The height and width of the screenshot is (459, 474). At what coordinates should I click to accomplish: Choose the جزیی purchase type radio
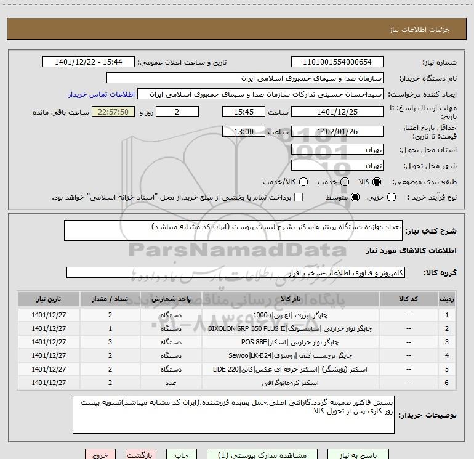[392, 197]
